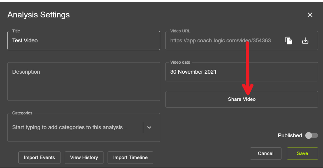Choose Import Timeline
The image size is (323, 168).
pos(130,157)
